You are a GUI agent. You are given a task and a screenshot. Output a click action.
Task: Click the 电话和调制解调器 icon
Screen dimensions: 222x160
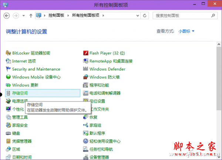tap(86, 93)
